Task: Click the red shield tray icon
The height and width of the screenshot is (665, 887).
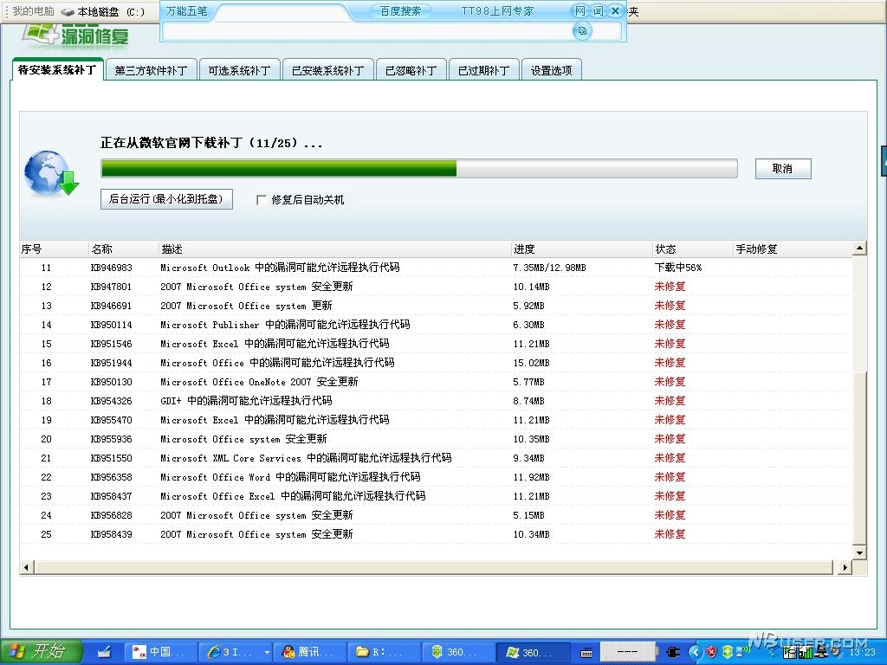Action: pyautogui.click(x=712, y=652)
